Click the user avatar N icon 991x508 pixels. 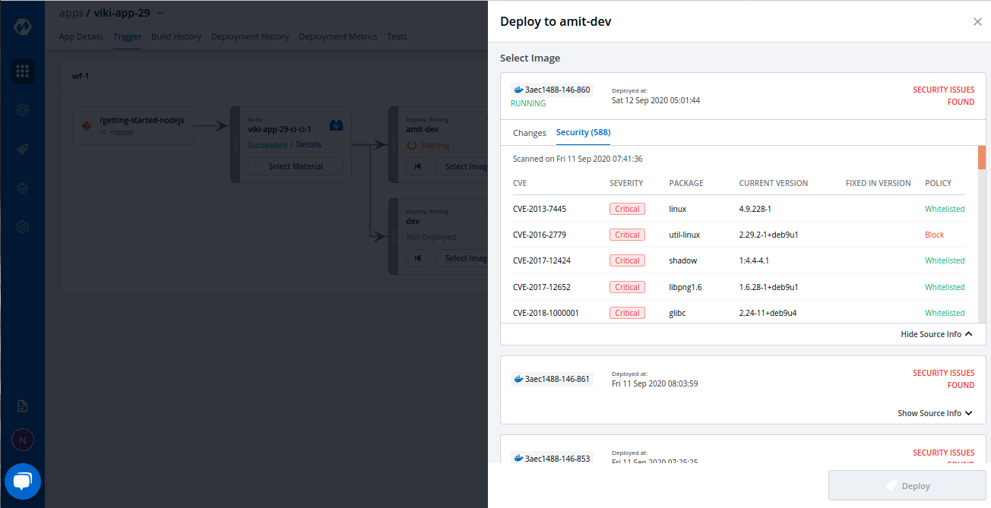23,440
